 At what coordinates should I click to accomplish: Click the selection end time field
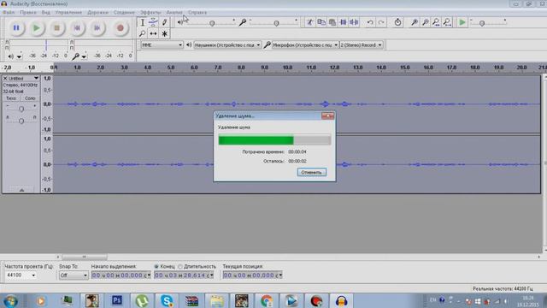click(184, 275)
